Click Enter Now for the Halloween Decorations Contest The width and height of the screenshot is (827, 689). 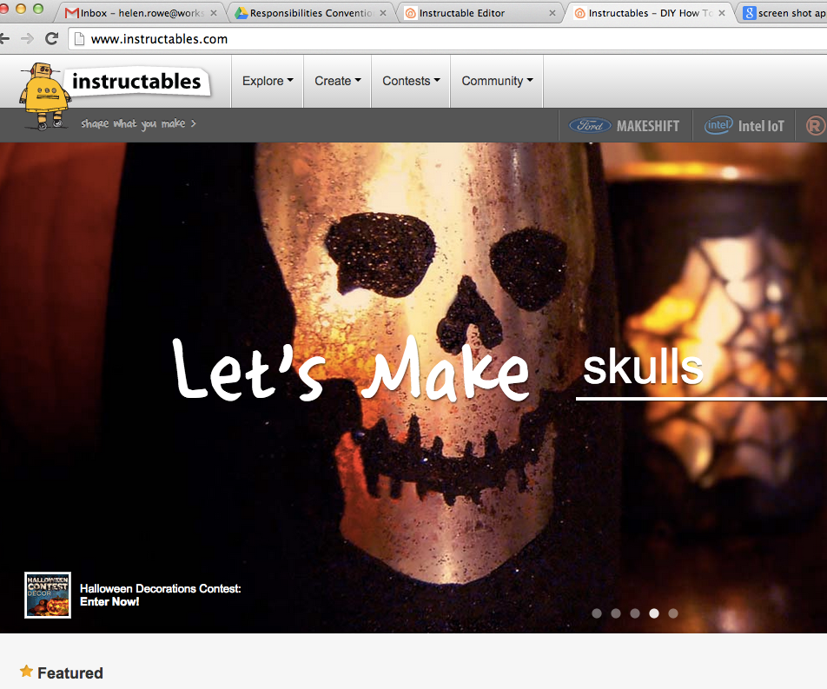[x=109, y=601]
